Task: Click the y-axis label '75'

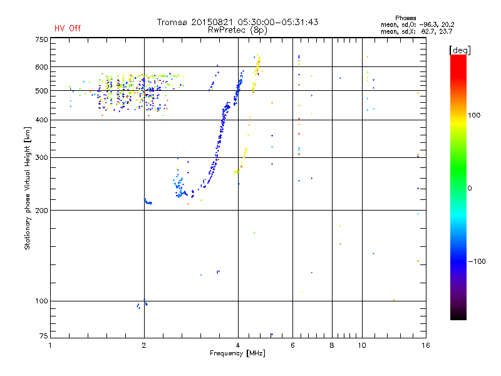Action: [44, 336]
